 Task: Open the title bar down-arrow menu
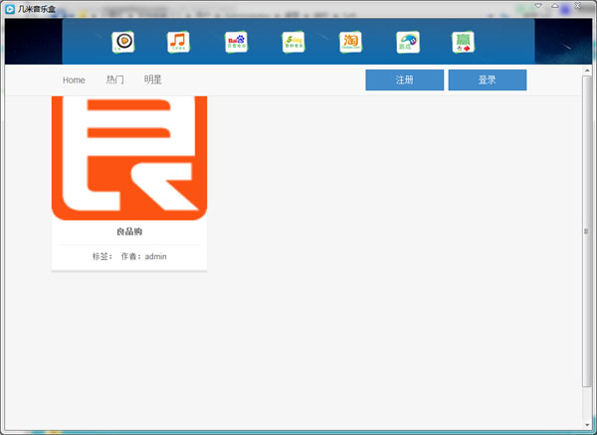click(538, 6)
